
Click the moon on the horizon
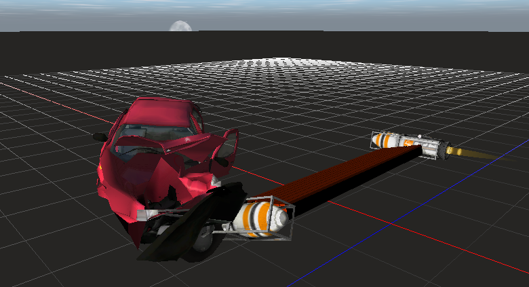tap(180, 26)
